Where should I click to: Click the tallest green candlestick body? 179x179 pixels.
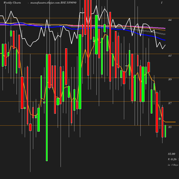tap(47, 108)
